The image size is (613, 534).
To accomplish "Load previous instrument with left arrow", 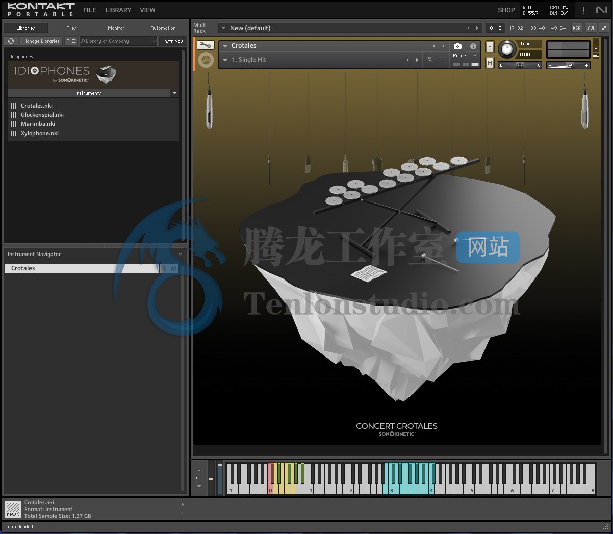I will pos(434,46).
